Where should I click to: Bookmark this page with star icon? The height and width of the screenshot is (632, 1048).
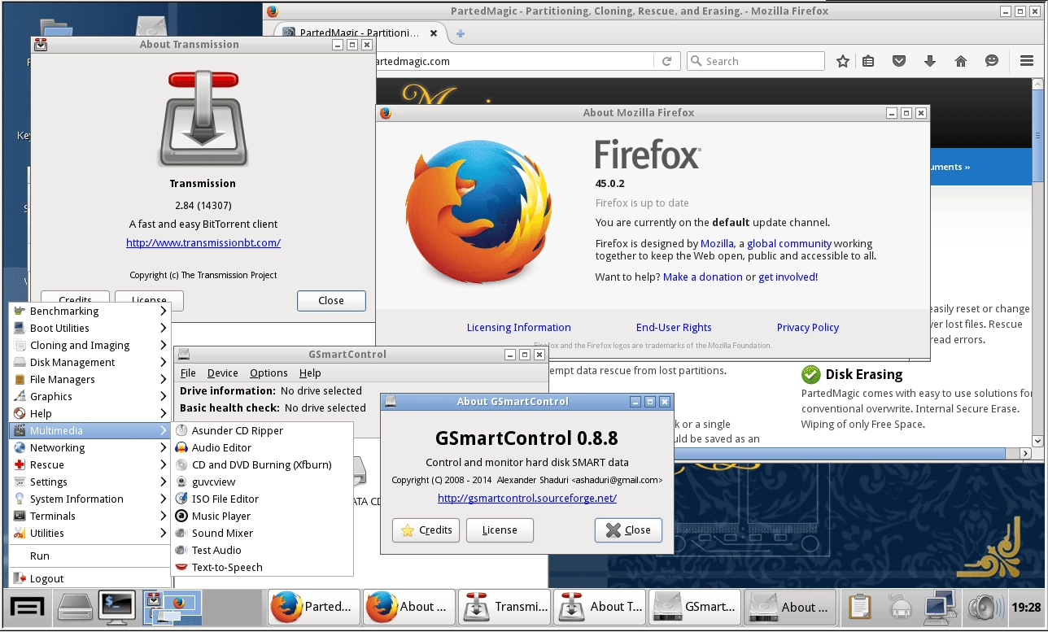pos(843,61)
